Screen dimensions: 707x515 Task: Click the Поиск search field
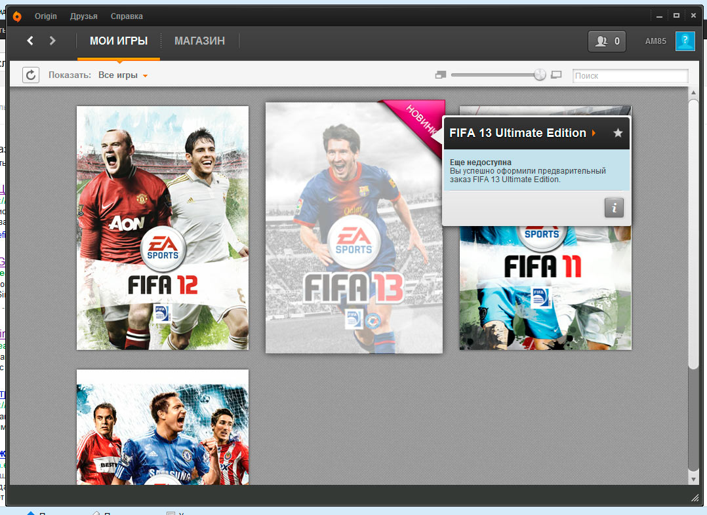click(x=630, y=76)
